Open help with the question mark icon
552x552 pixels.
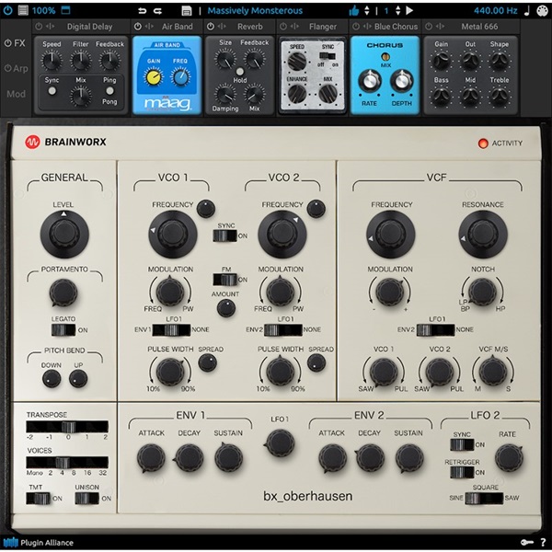pyautogui.click(x=543, y=542)
